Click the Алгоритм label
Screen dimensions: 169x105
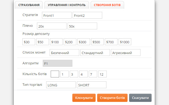[x=31, y=63]
